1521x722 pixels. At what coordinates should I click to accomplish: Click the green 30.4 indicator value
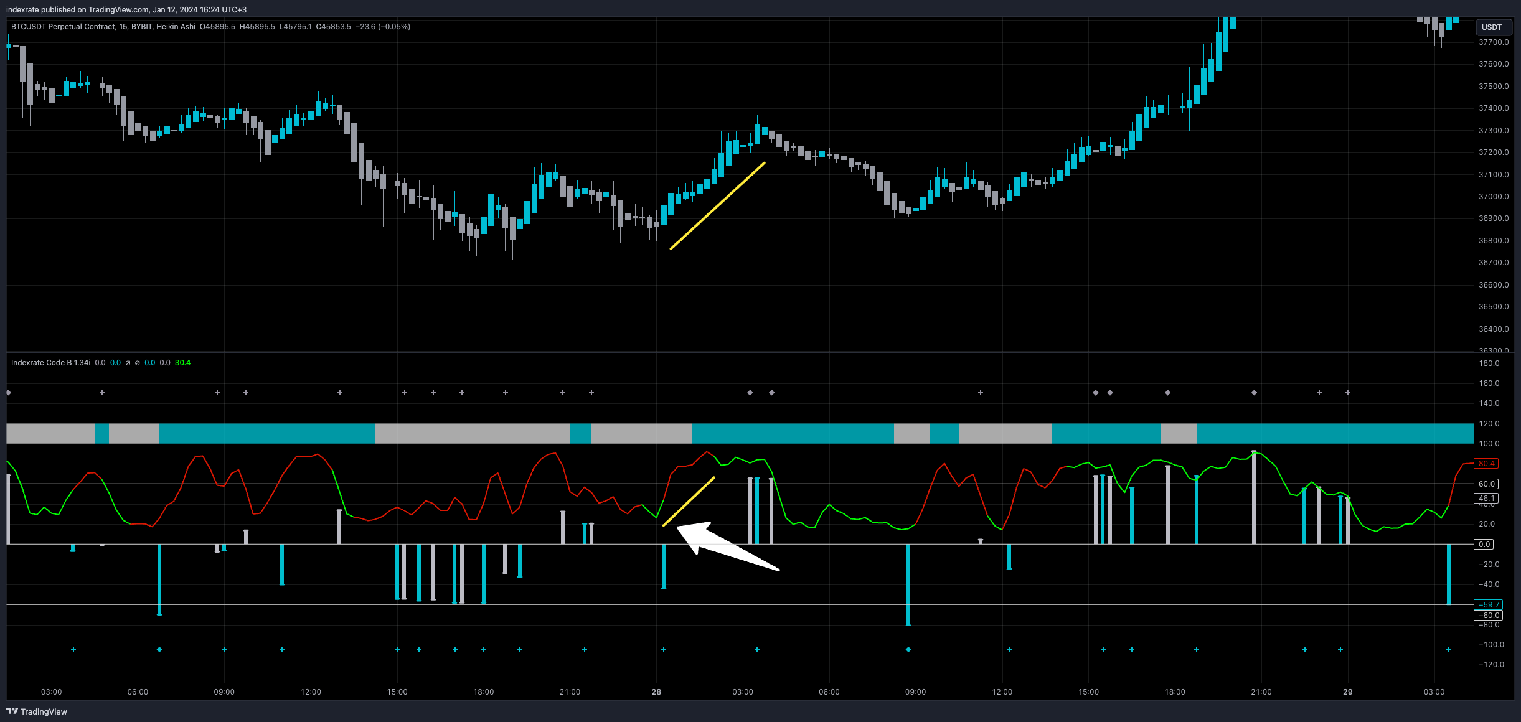click(183, 363)
